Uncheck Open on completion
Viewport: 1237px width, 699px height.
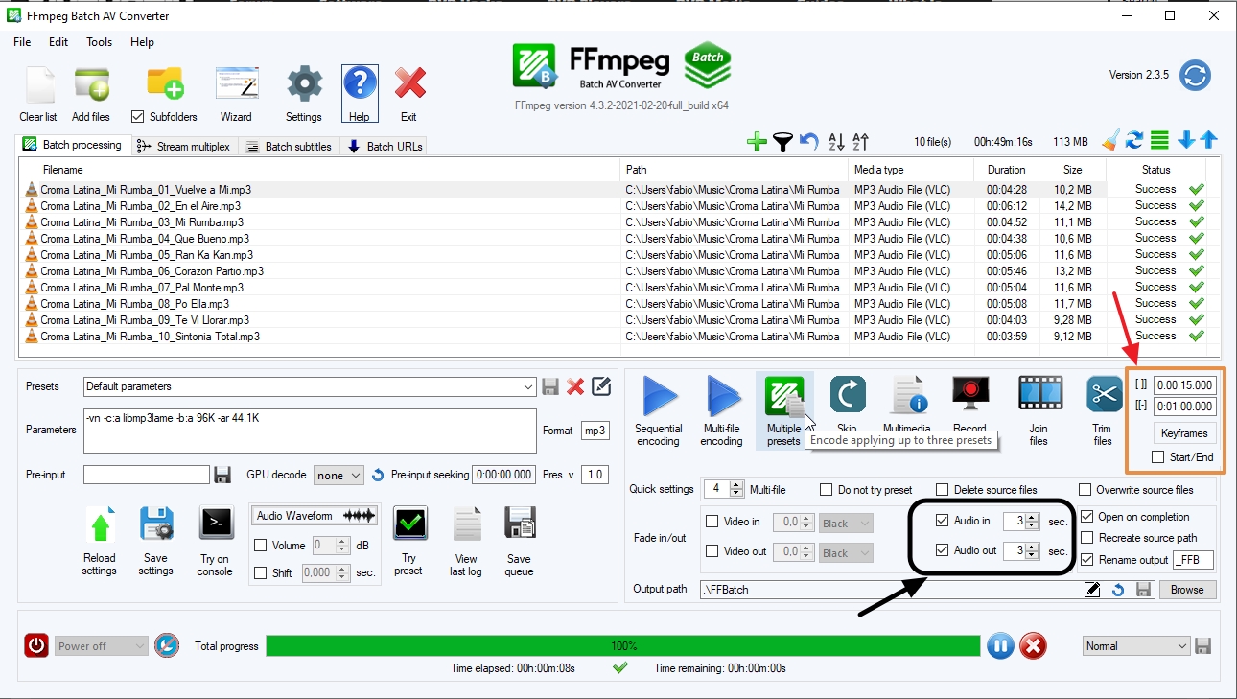click(1086, 517)
